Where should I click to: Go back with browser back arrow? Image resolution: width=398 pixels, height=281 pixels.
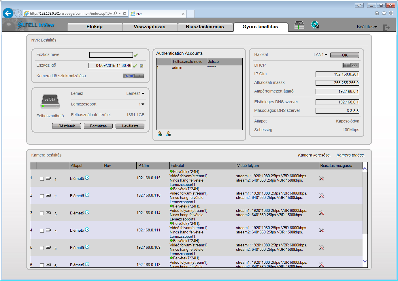(8, 13)
